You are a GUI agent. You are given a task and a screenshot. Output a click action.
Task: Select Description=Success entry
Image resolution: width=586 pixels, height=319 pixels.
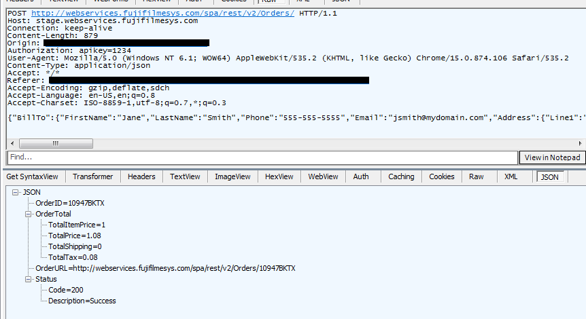82,301
